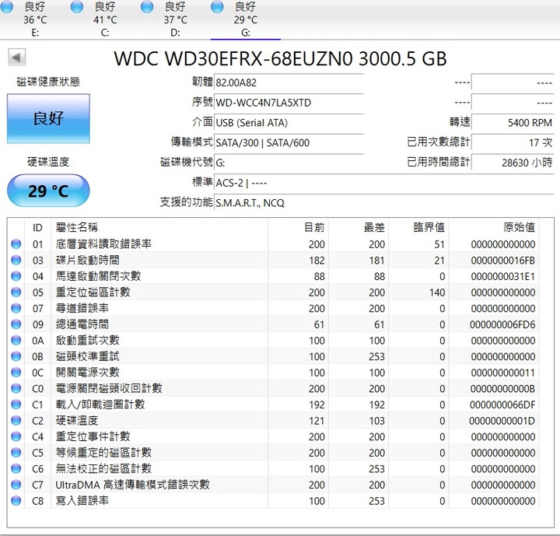Viewport: 560px width, 536px height.
Task: Click the standard field ACS-2 | ----
Action: tap(384, 183)
